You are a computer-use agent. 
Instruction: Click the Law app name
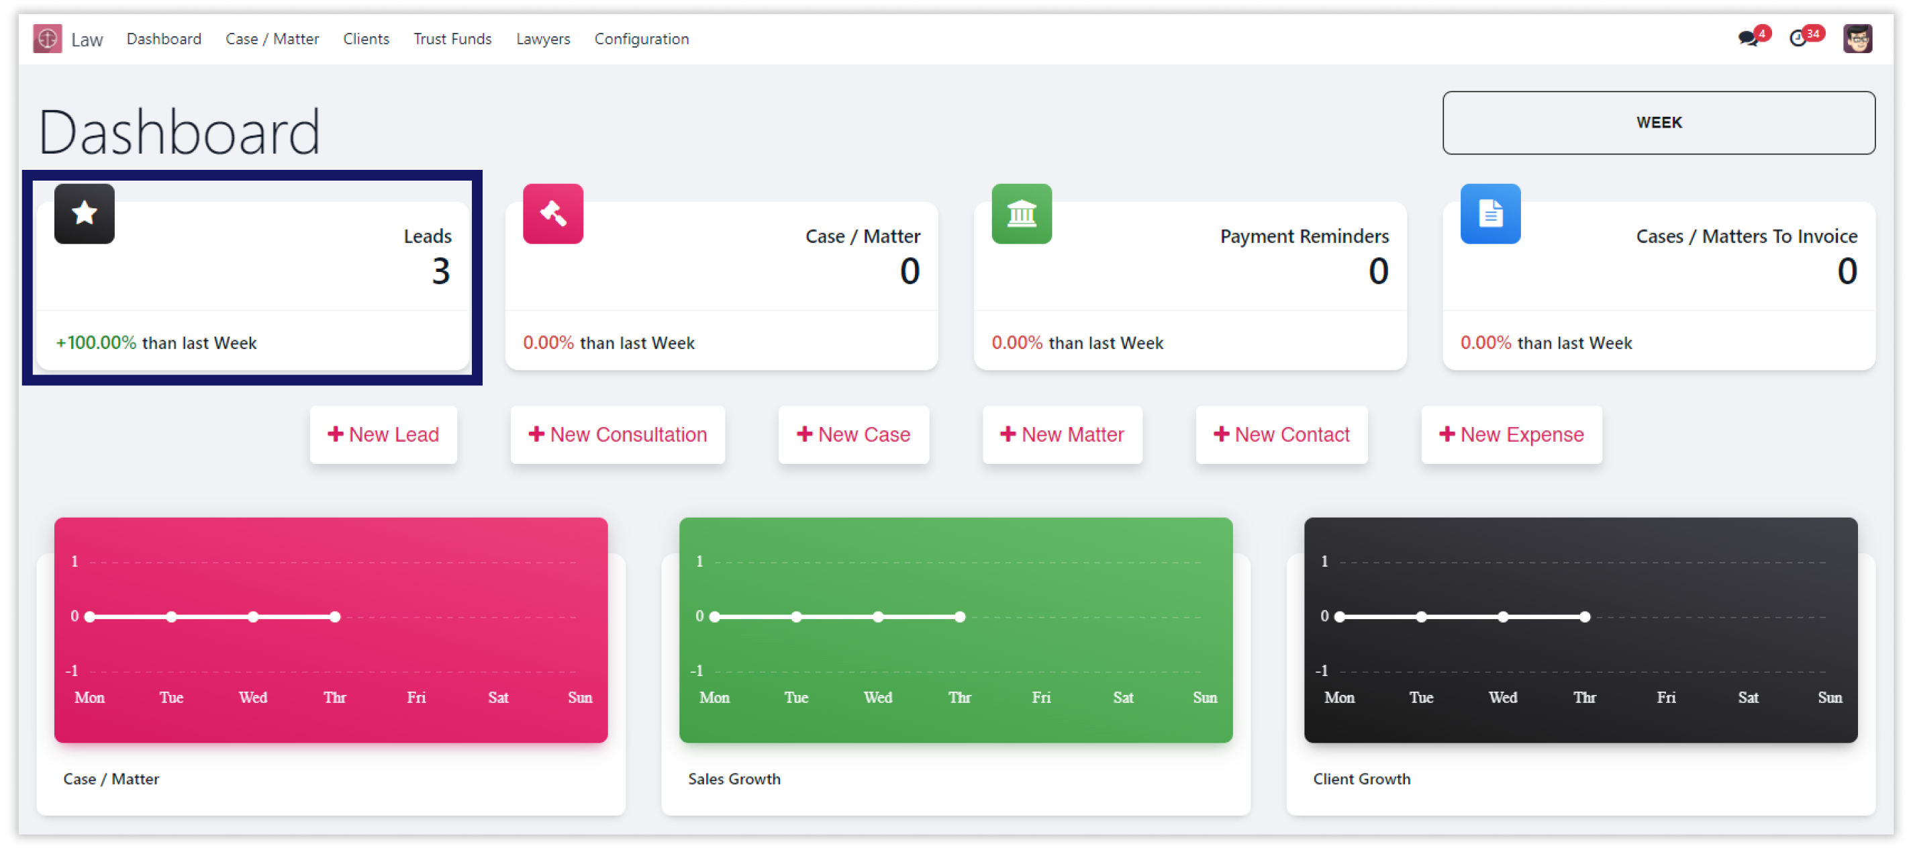pyautogui.click(x=87, y=40)
